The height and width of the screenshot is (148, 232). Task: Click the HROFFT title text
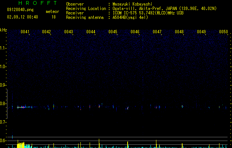(x=38, y=3)
